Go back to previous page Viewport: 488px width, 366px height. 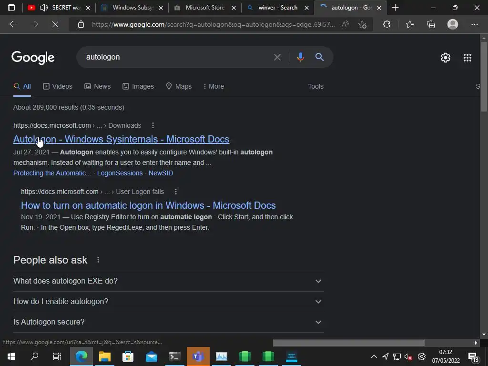13,24
